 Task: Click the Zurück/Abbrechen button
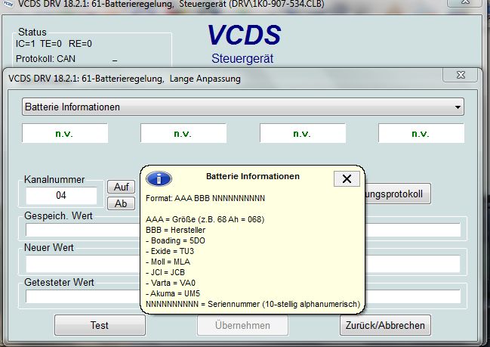(x=385, y=325)
